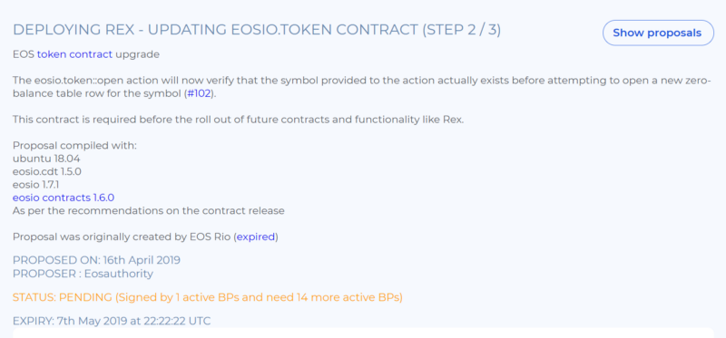Viewport: 726px width, 338px height.
Task: Open the expired proposal link
Action: coord(256,237)
